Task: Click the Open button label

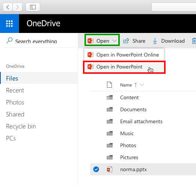Action: click(x=103, y=41)
